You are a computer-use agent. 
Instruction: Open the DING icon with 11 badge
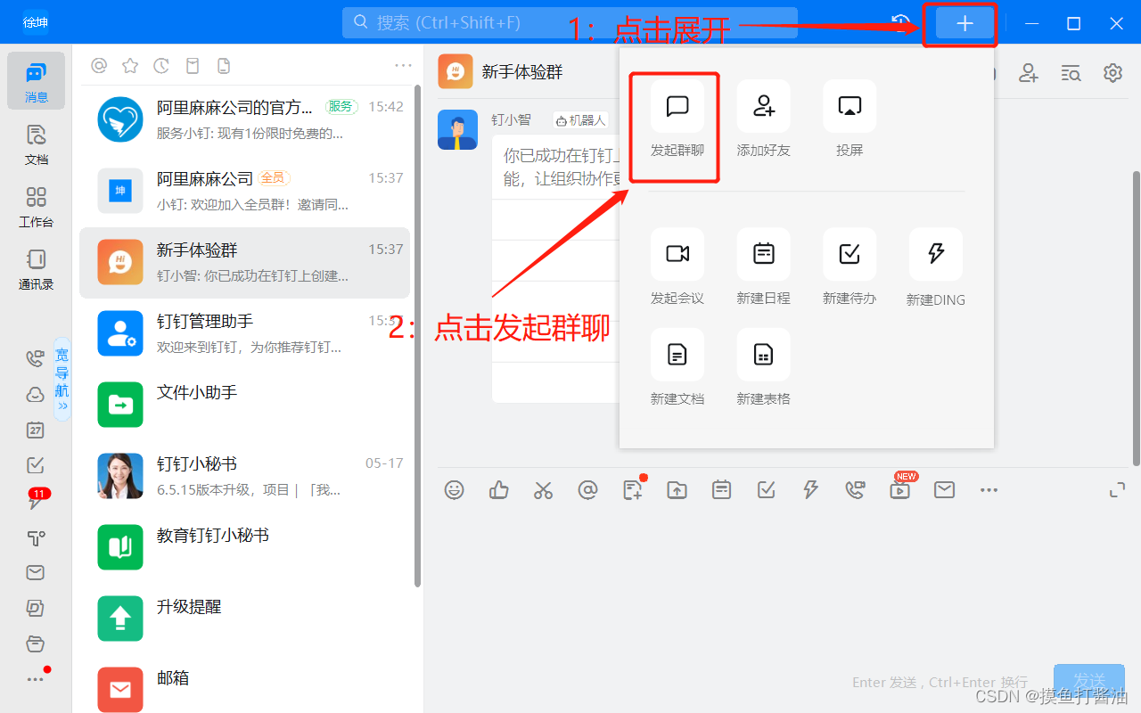pyautogui.click(x=36, y=499)
